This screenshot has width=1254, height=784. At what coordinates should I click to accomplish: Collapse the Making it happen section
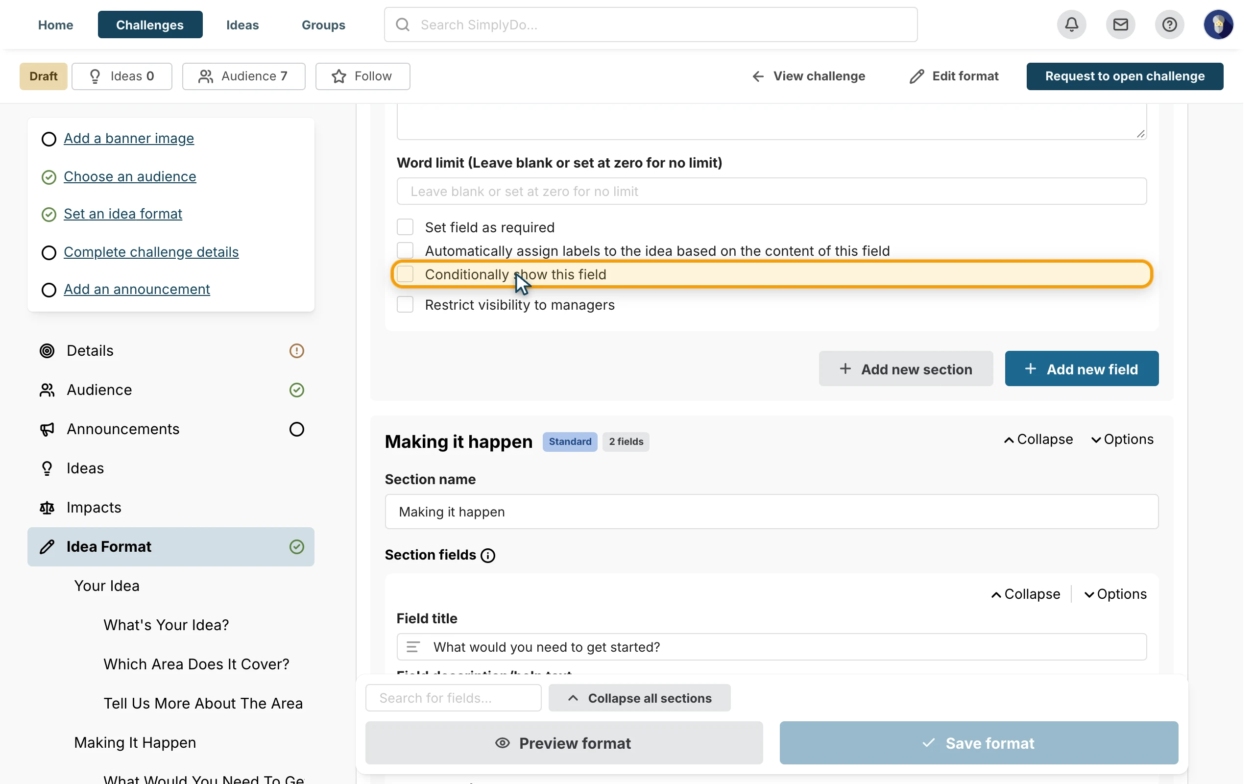[x=1038, y=439]
